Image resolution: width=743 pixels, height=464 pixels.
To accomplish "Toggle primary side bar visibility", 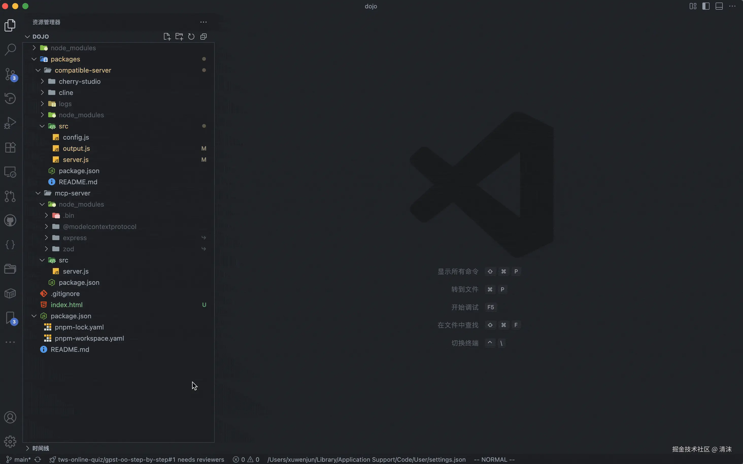I will (706, 6).
